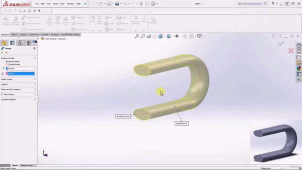Open View Settings monitor icon
This screenshot has height=170, width=302.
[x=199, y=36]
